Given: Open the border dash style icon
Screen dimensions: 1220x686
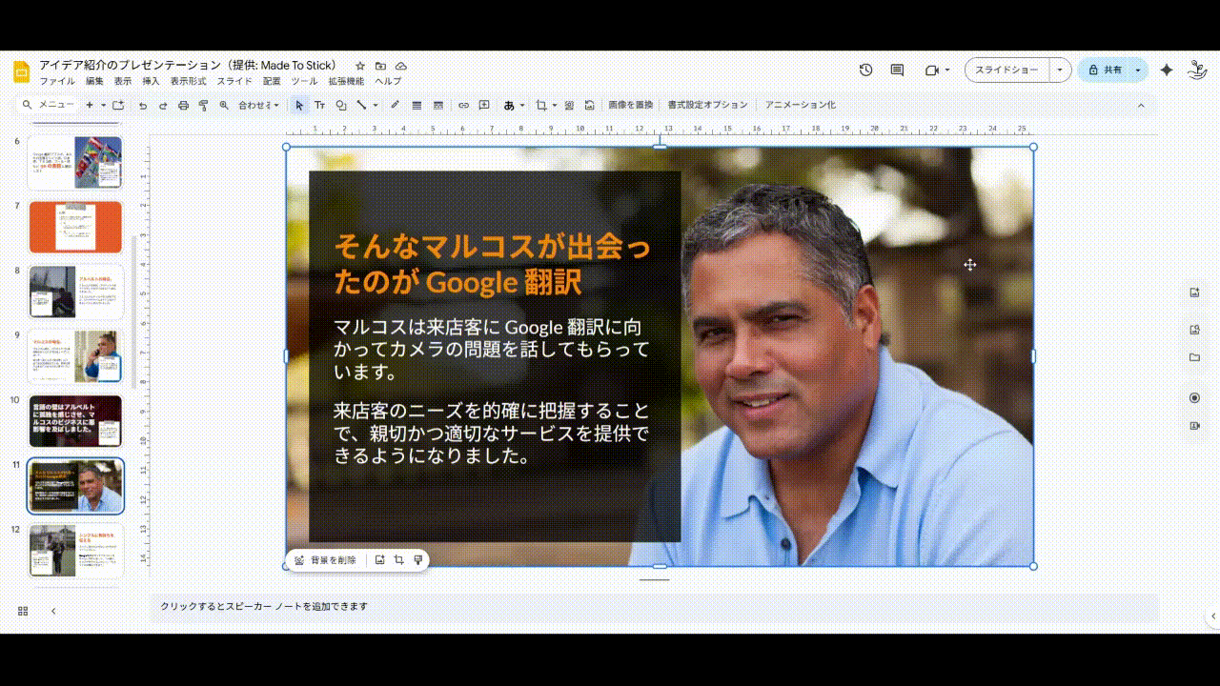Looking at the screenshot, I should click(x=438, y=105).
